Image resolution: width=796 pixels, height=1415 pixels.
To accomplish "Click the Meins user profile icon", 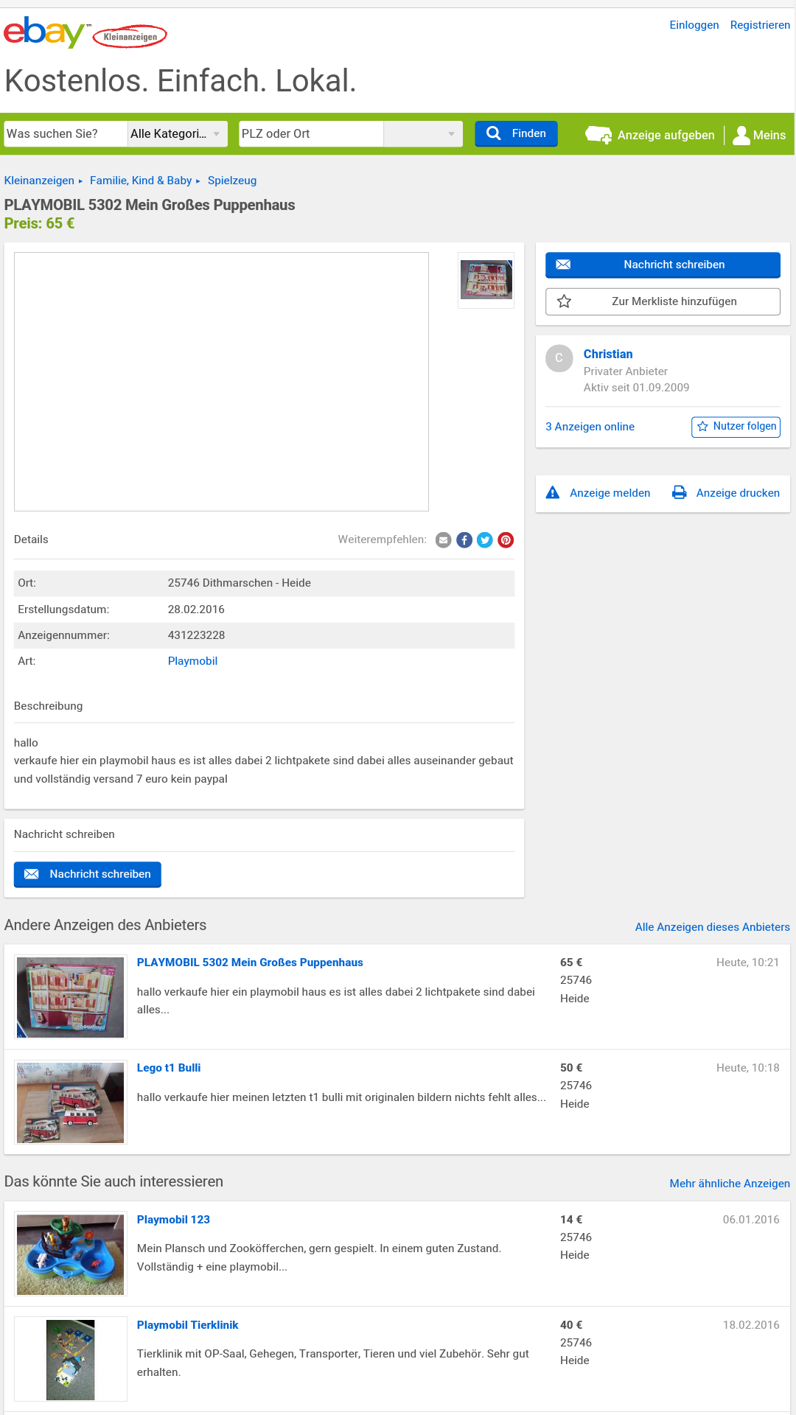I will pos(741,135).
